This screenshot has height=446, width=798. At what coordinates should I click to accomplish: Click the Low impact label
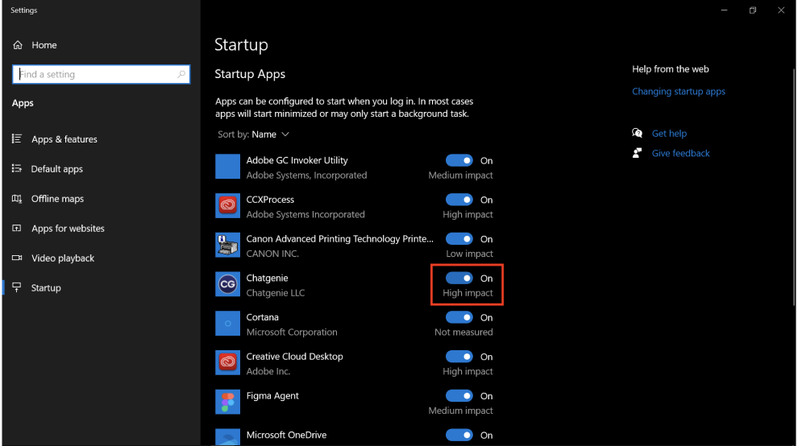[470, 254]
